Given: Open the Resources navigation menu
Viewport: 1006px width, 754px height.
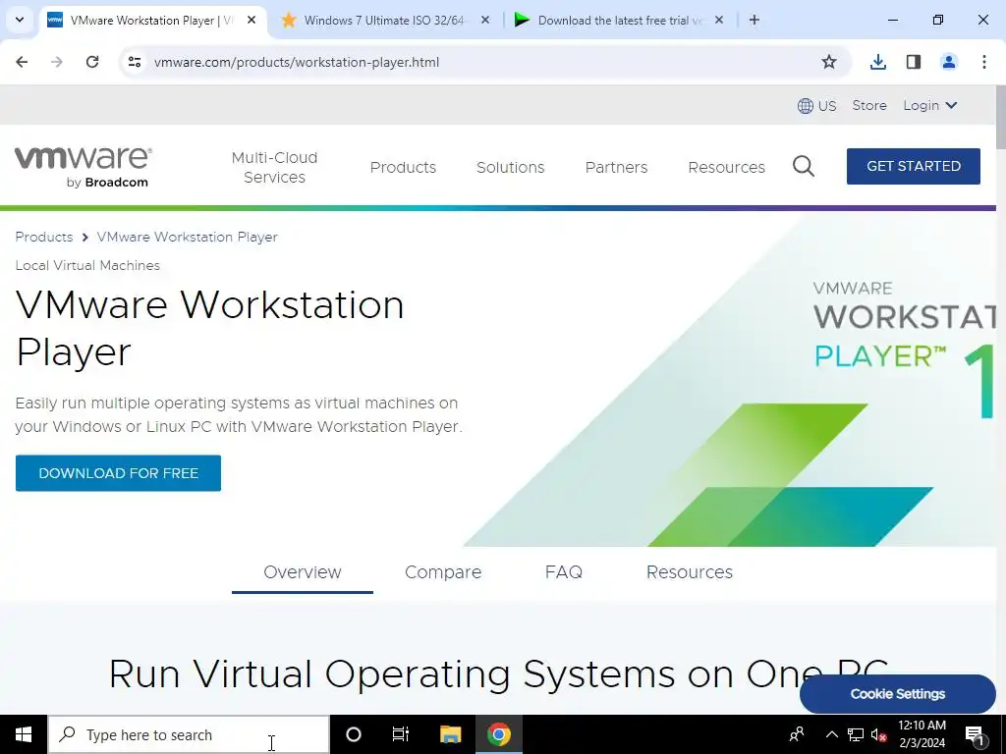Looking at the screenshot, I should click(x=726, y=167).
